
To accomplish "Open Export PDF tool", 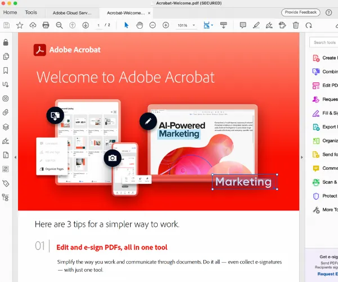I will pos(324,127).
